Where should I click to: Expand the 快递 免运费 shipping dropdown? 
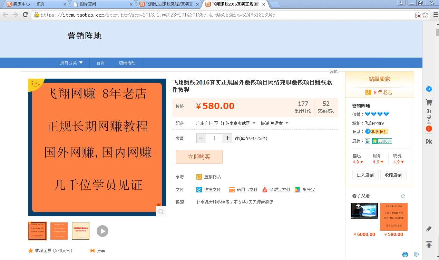(x=274, y=123)
